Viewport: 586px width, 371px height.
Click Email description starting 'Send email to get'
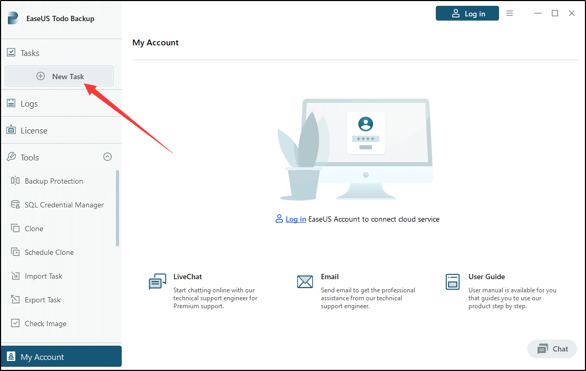[368, 298]
